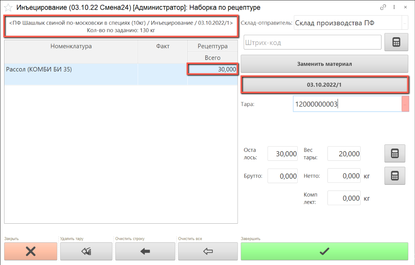Image resolution: width=415 pixels, height=265 pixels.
Task: Confirm with the green Завершить checkmark button
Action: pyautogui.click(x=324, y=251)
